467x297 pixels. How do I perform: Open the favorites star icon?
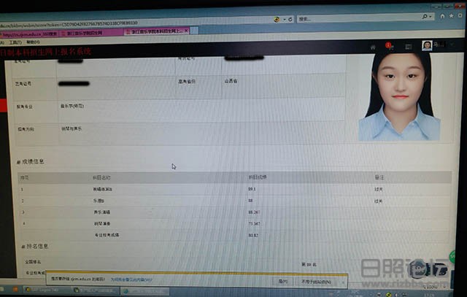coord(452,16)
